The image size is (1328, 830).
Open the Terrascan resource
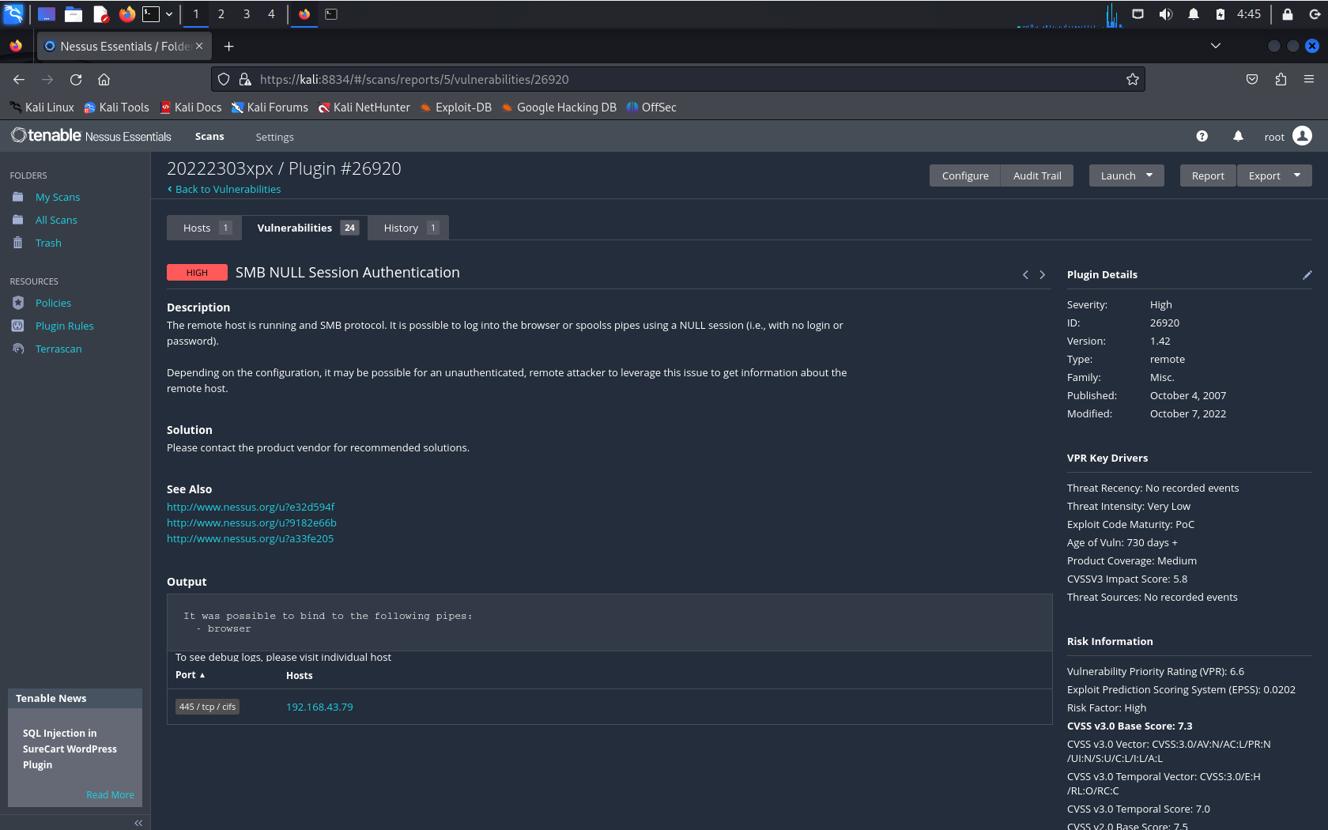58,349
